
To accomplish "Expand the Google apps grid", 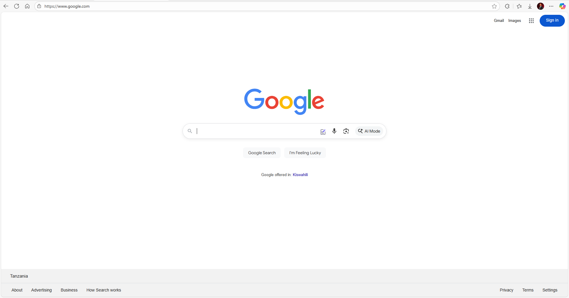I will [531, 21].
